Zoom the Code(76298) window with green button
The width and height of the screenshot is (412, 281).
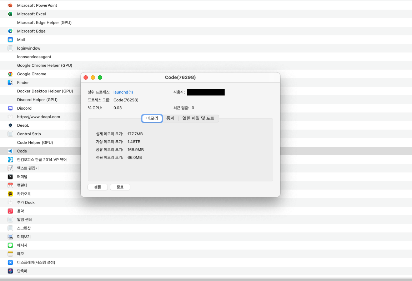click(100, 77)
